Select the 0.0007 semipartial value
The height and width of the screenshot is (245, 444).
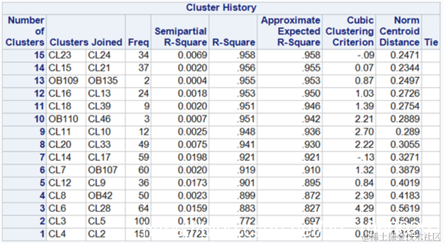192,119
